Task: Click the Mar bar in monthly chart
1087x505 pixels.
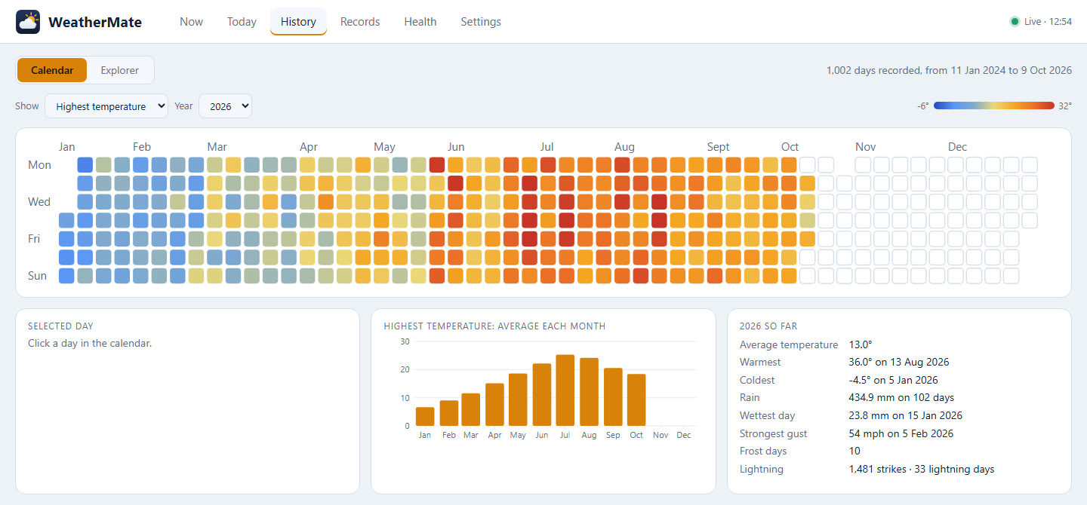Action: tap(471, 410)
